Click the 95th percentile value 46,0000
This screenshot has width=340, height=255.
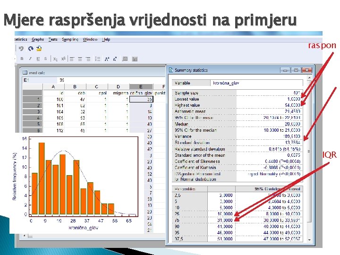pyautogui.click(x=225, y=233)
